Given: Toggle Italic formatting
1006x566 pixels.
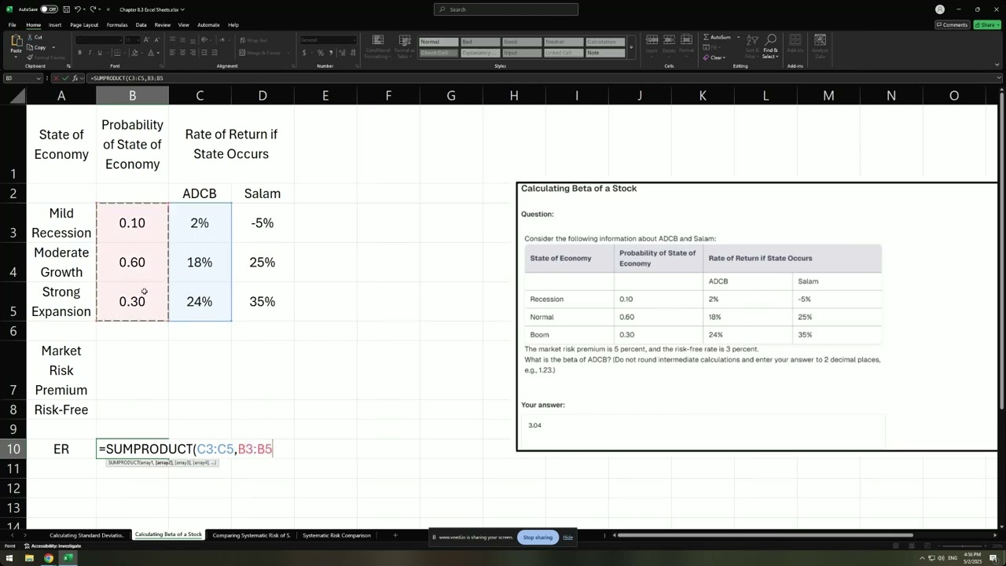Looking at the screenshot, I should [90, 53].
